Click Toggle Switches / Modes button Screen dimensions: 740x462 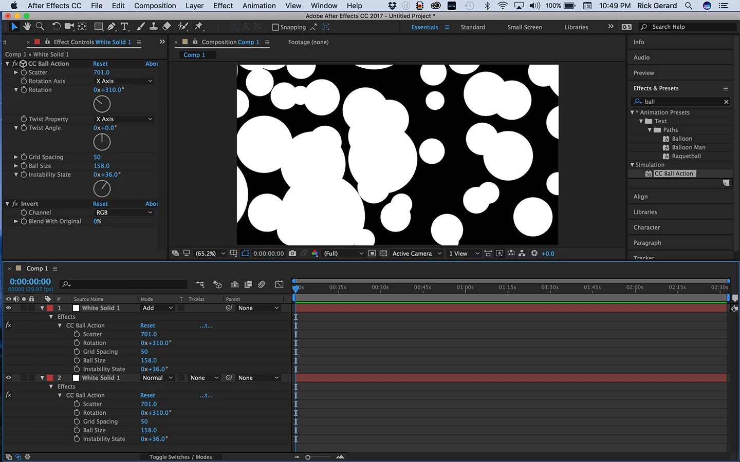pos(180,457)
